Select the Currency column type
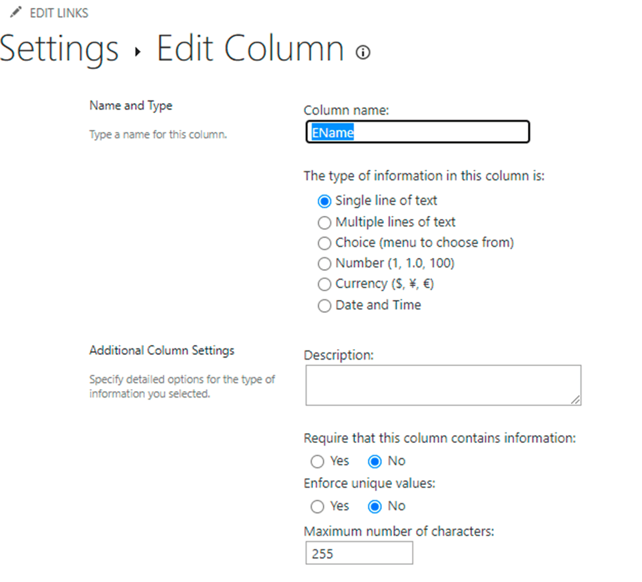642x582 pixels. point(324,285)
